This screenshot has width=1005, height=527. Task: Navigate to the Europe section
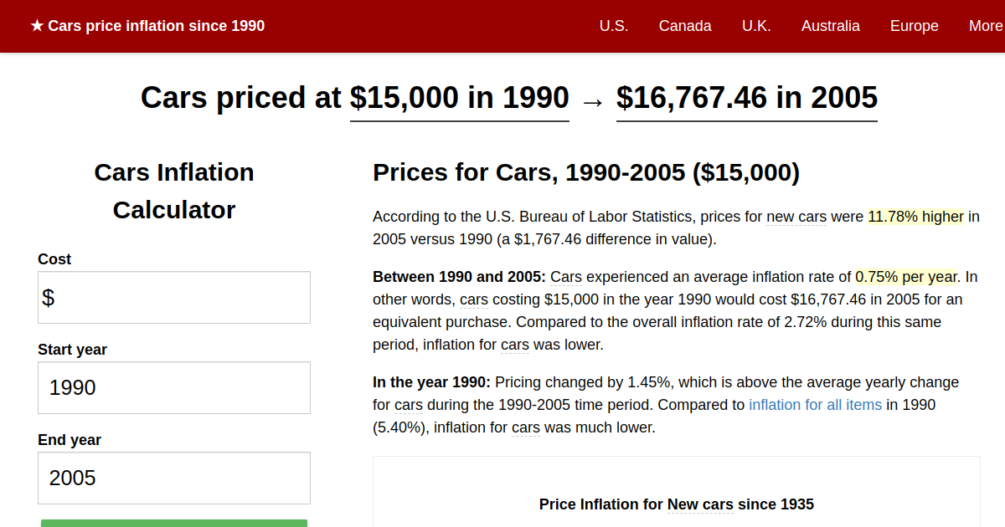[914, 26]
